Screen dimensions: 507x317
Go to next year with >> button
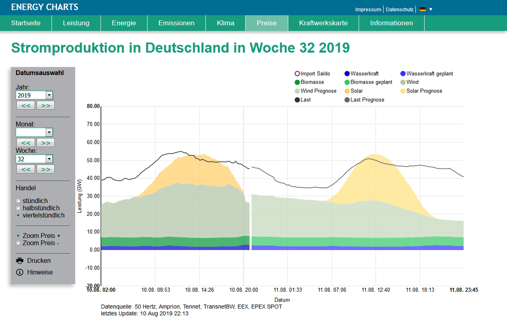(x=46, y=105)
